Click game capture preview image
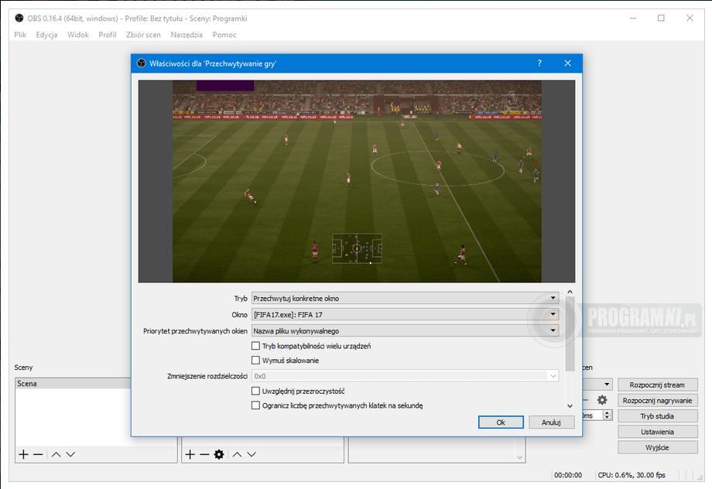The image size is (712, 489). coord(357,182)
